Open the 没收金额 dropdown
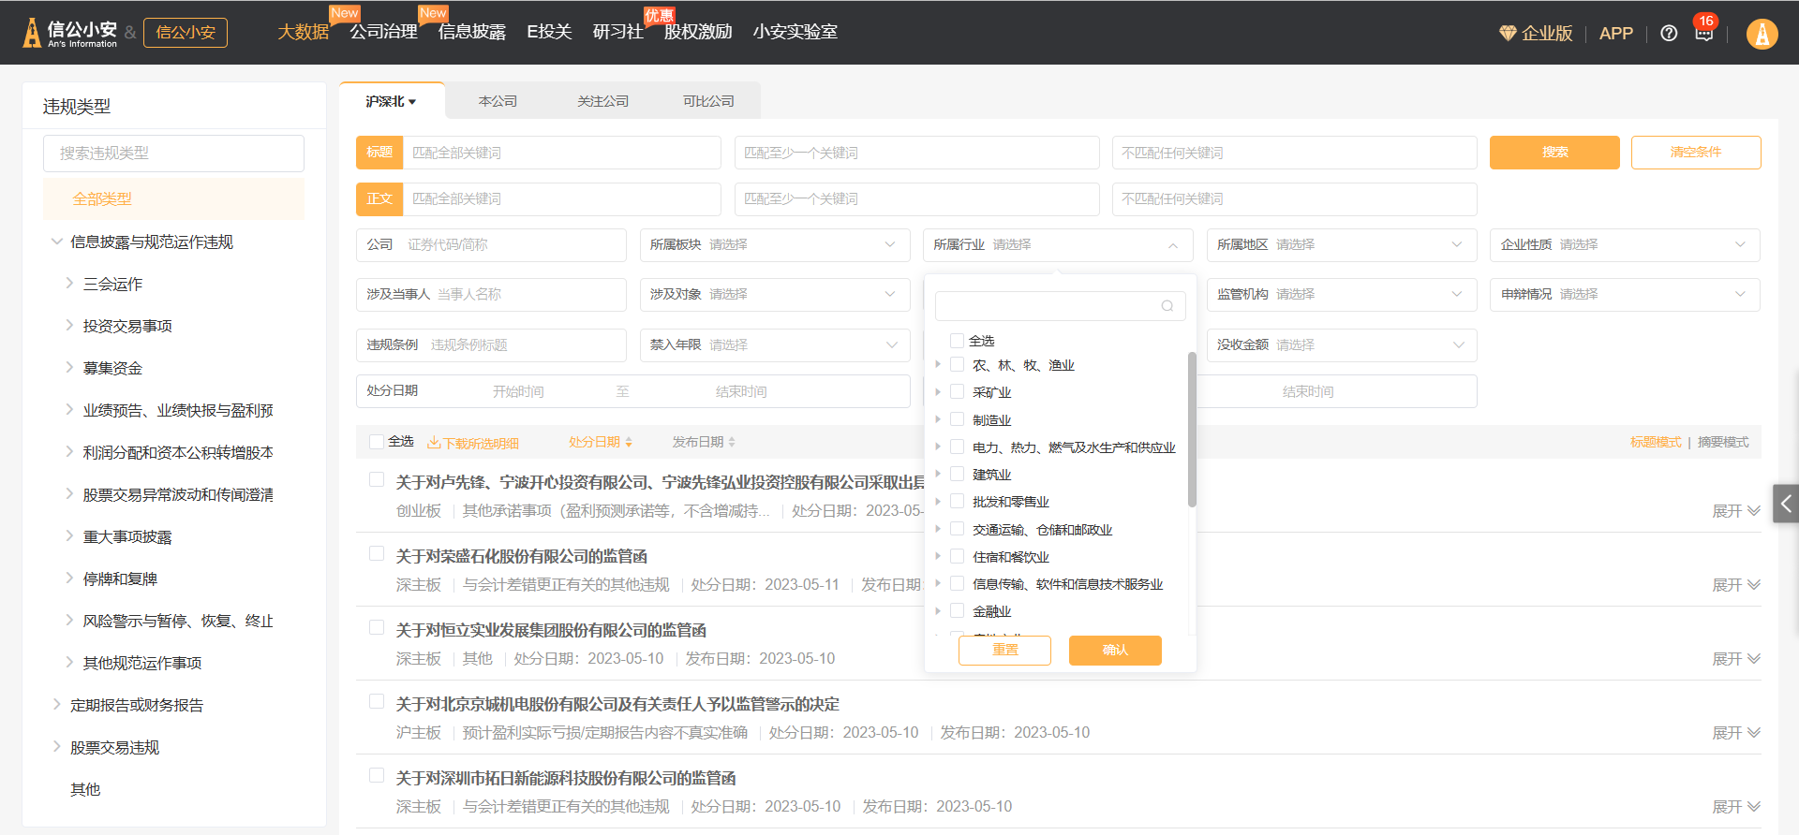Image resolution: width=1799 pixels, height=835 pixels. pyautogui.click(x=1342, y=344)
